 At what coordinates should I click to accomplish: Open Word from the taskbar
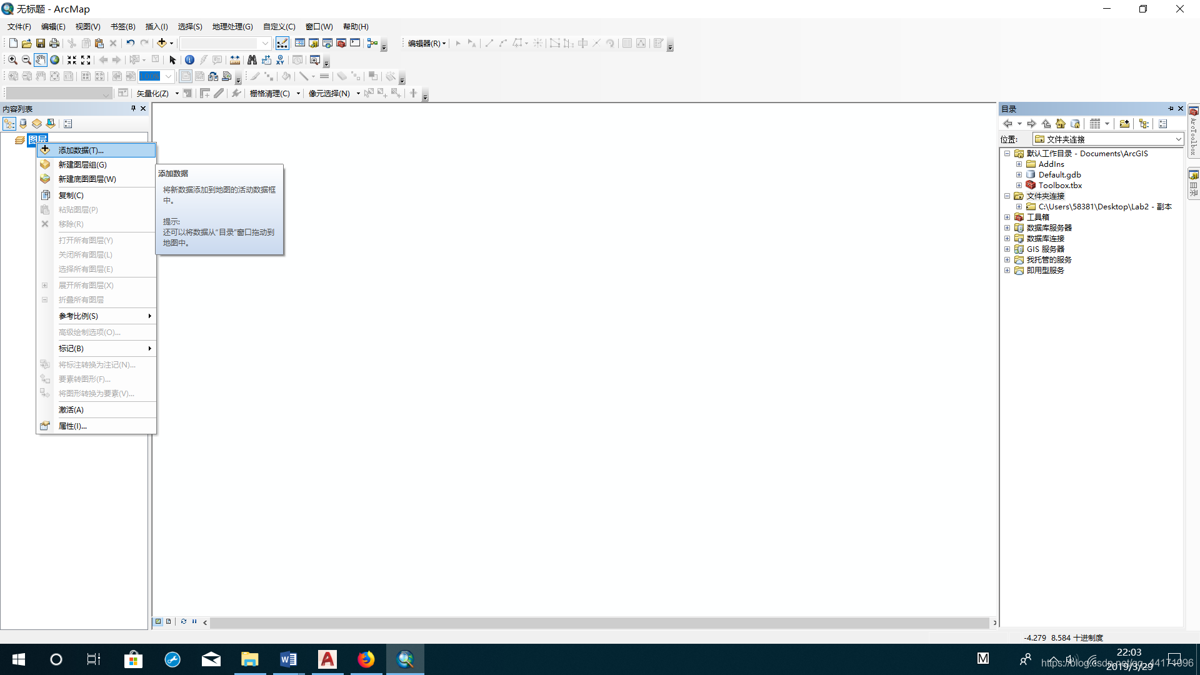(289, 659)
